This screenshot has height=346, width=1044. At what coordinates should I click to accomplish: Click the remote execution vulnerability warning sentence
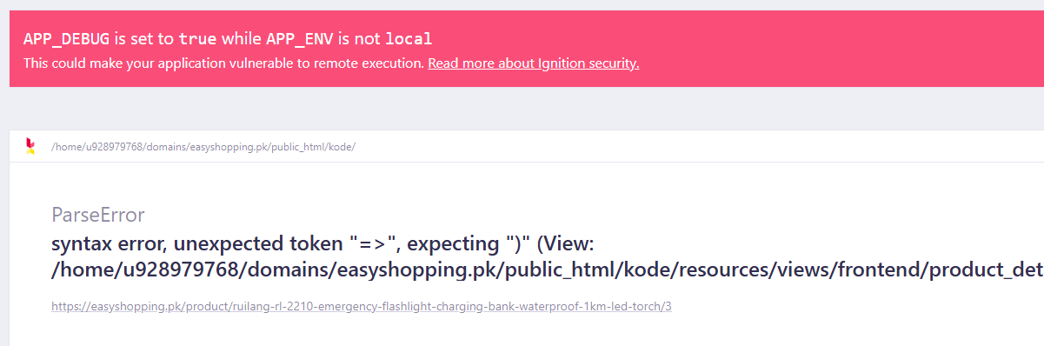(224, 63)
